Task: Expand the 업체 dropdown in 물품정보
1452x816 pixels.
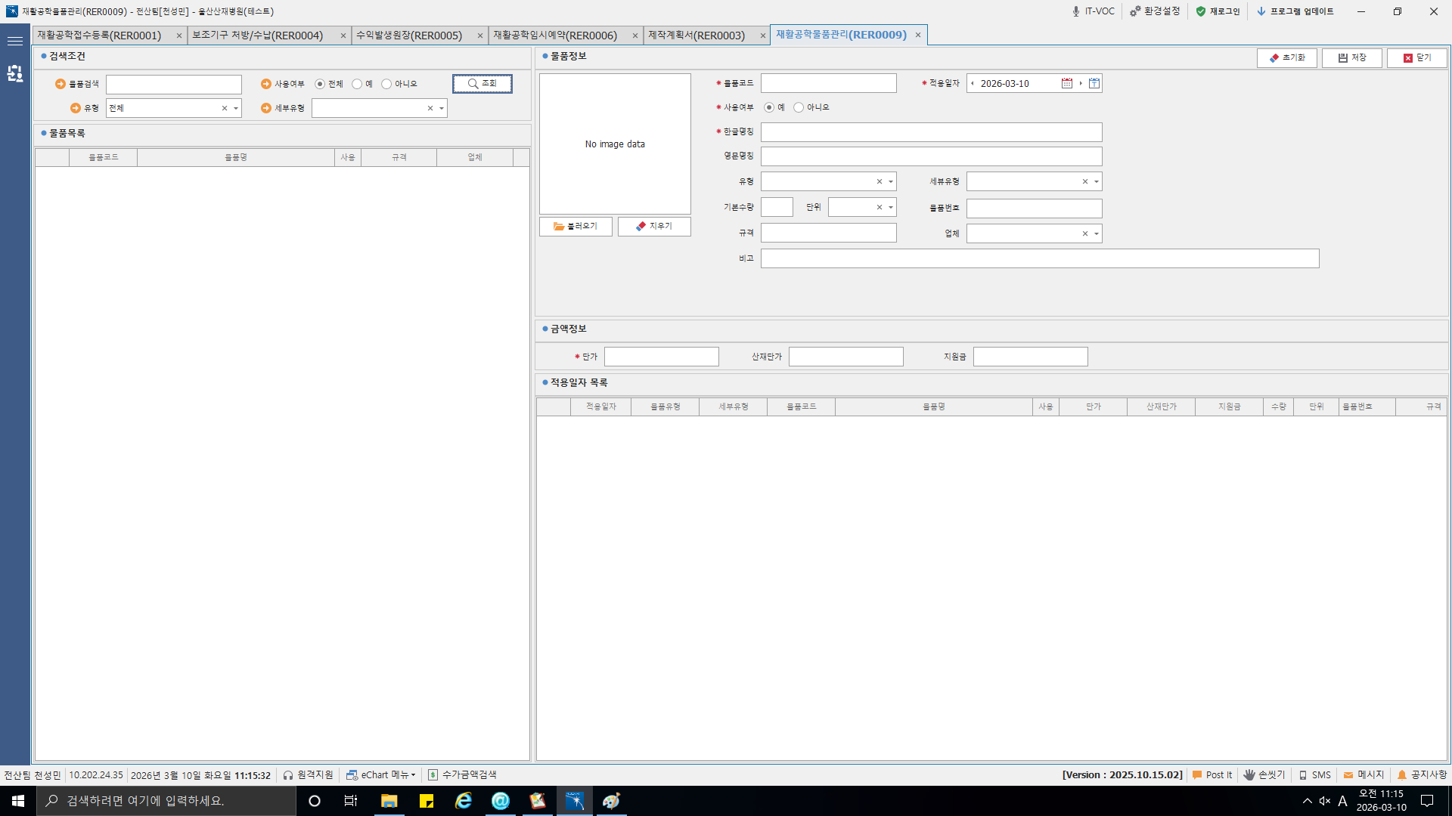Action: point(1097,233)
